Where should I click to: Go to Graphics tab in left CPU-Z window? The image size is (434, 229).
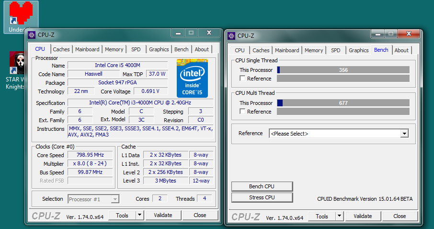point(159,49)
